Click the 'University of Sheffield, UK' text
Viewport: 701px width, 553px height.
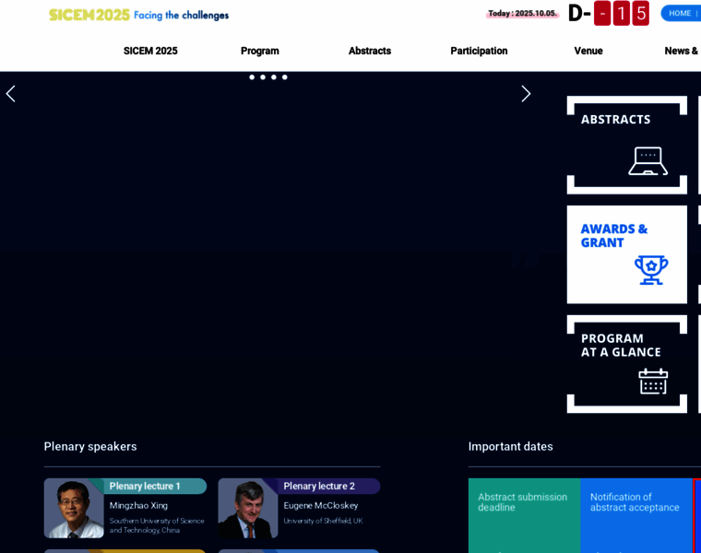[x=323, y=521]
